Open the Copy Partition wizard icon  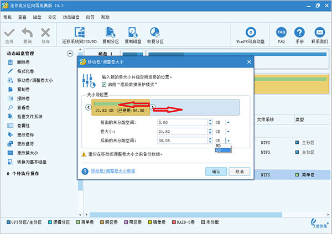point(110,33)
